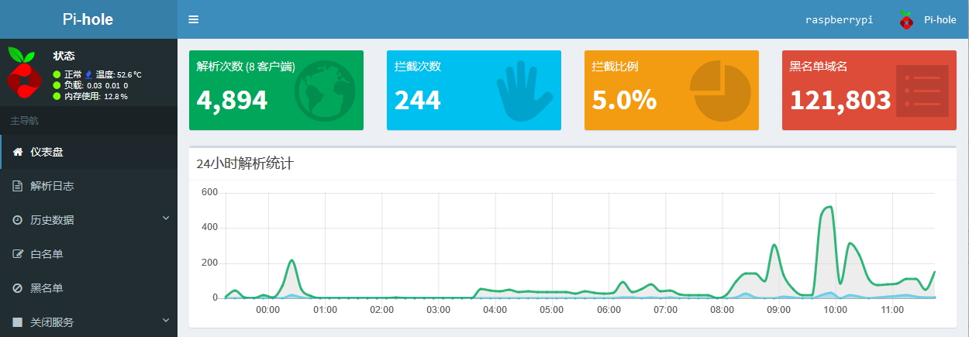Click the square icon beside 关闭服务
The width and height of the screenshot is (969, 337).
[x=18, y=322]
